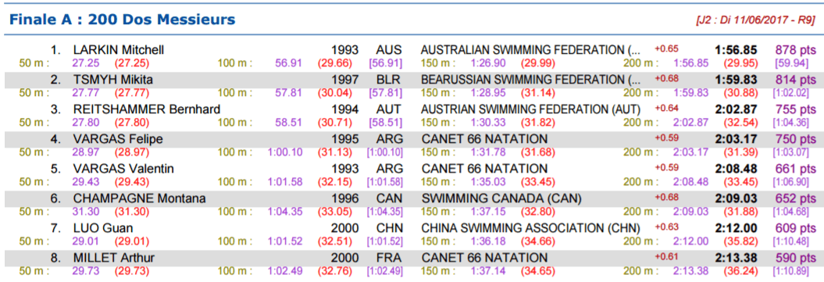
Task: Click club AUSTRALIAN SWIMMING FEDERATION
Action: 531,50
